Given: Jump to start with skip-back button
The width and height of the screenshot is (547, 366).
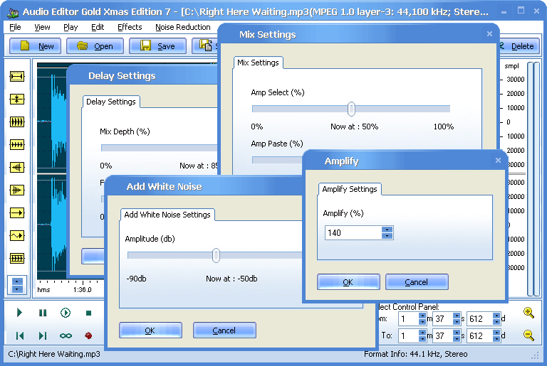Looking at the screenshot, I should coord(19,335).
